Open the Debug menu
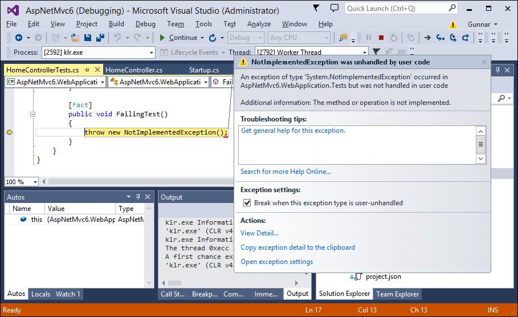 [145, 24]
